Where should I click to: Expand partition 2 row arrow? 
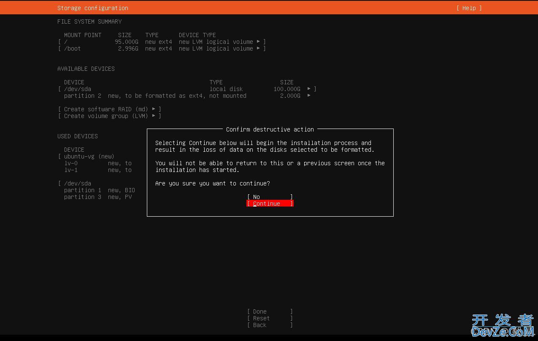coord(309,96)
